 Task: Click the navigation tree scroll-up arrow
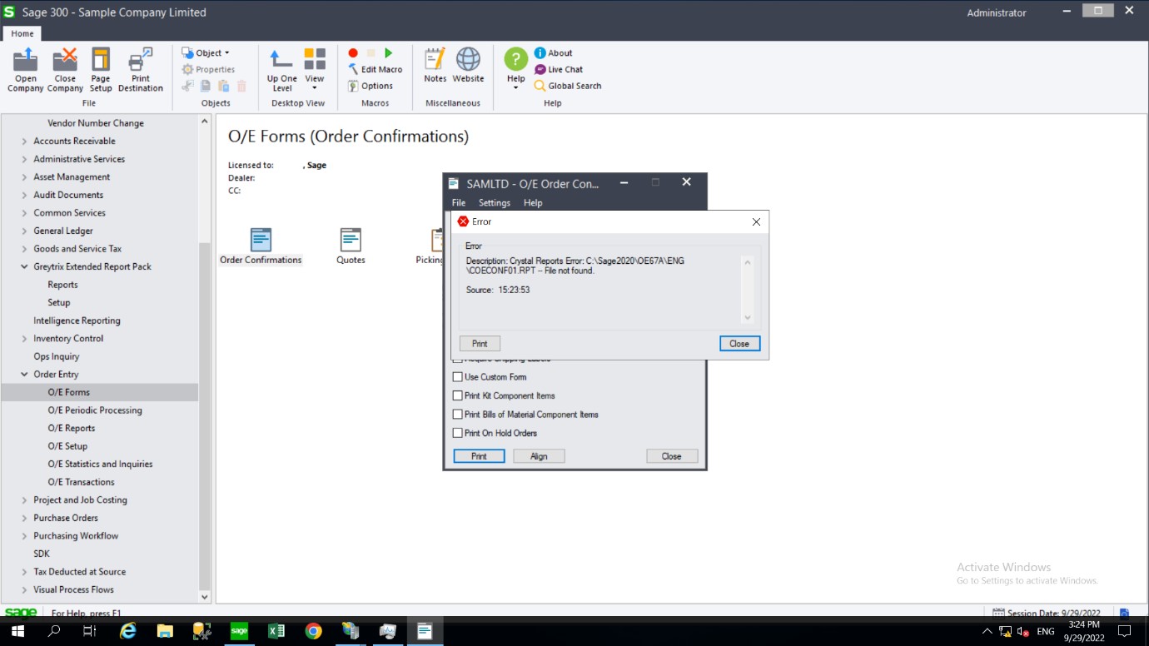click(205, 122)
